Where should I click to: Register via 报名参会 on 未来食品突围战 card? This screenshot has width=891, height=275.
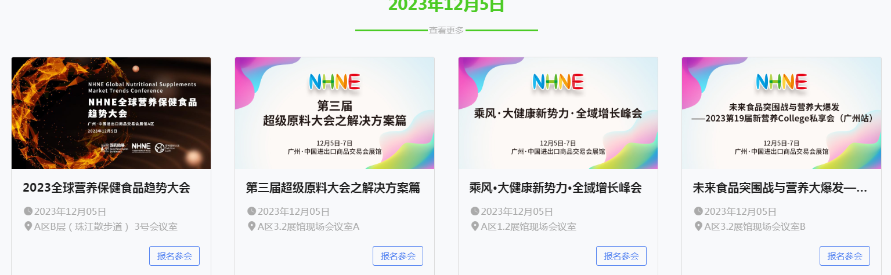coord(845,256)
